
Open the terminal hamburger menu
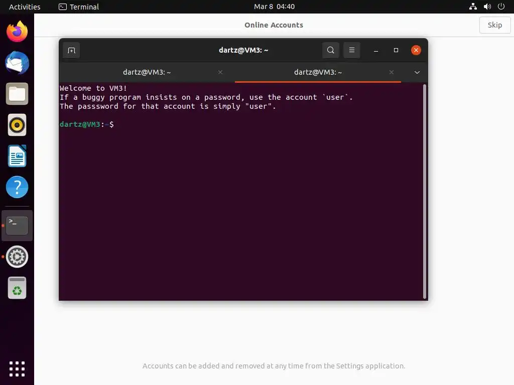[352, 50]
